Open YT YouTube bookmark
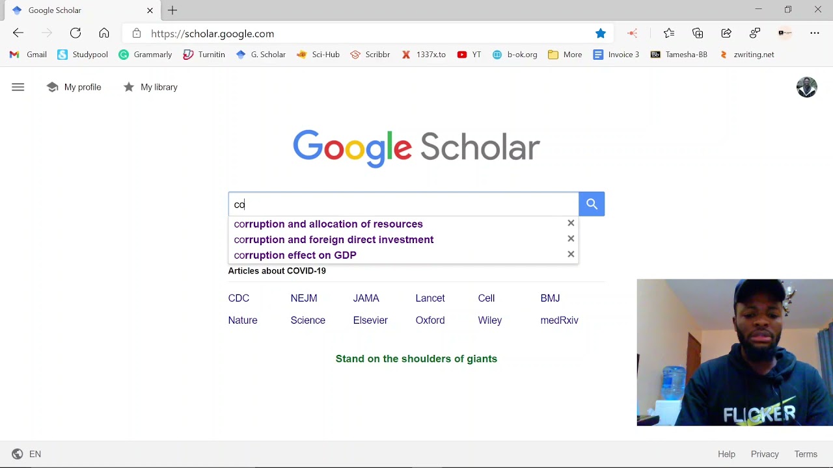Image resolution: width=833 pixels, height=468 pixels. [x=469, y=55]
